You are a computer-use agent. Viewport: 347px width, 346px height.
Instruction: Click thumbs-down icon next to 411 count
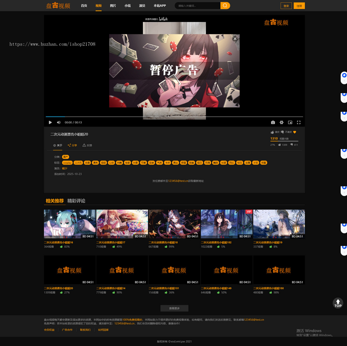pyautogui.click(x=291, y=145)
